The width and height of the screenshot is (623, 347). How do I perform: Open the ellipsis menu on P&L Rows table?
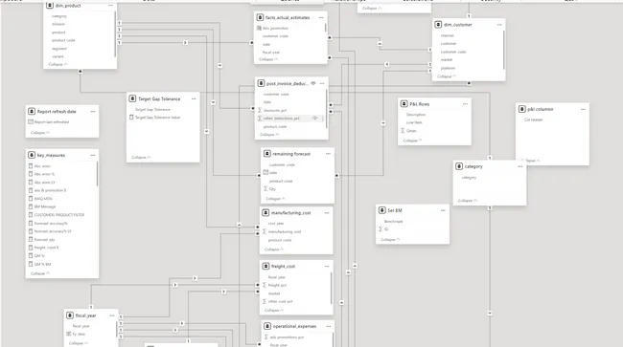(x=465, y=104)
